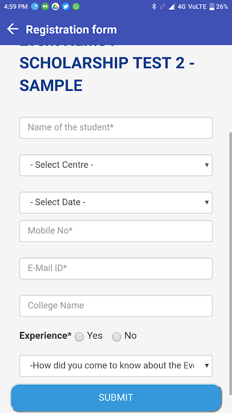
Task: Tap the Hangouts notification icon
Action: coord(45,7)
